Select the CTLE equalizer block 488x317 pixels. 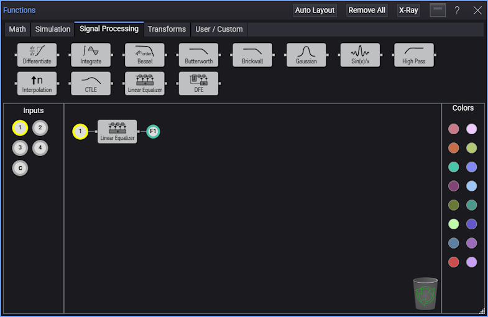(x=91, y=83)
